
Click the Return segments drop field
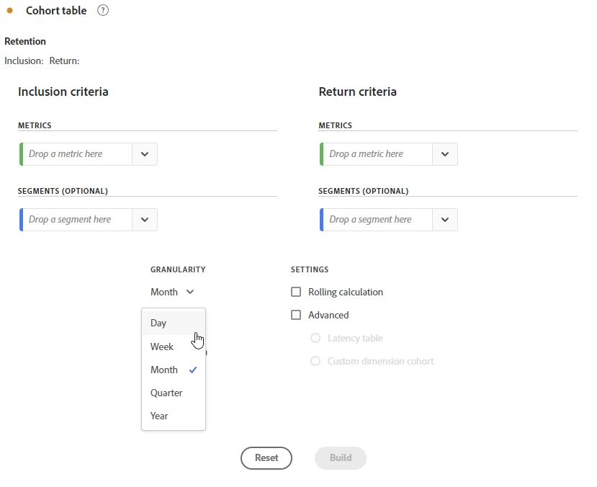point(377,220)
